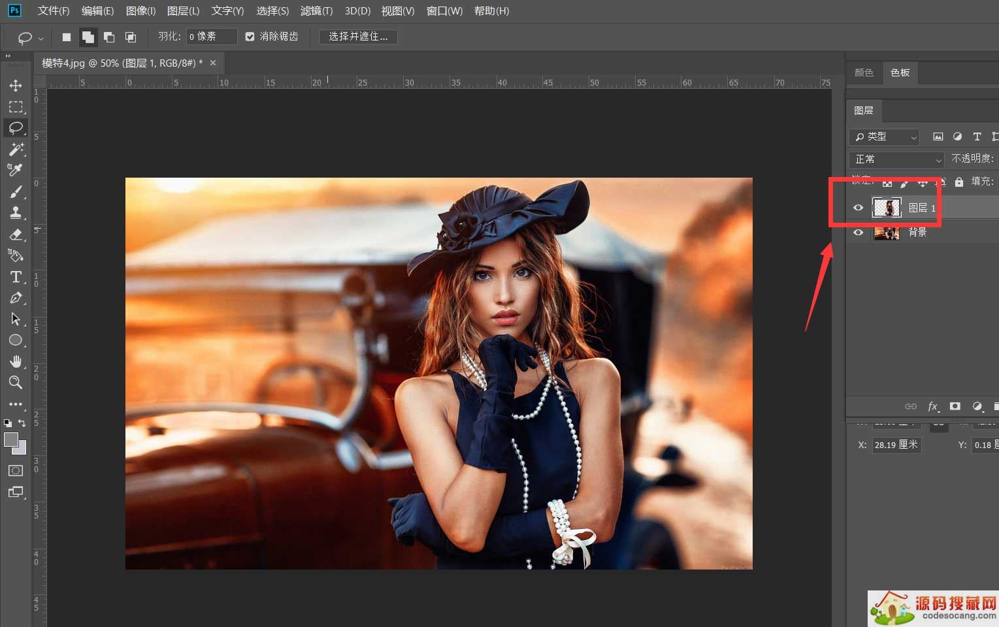This screenshot has height=627, width=999.
Task: Click the background color swatch
Action: (22, 449)
